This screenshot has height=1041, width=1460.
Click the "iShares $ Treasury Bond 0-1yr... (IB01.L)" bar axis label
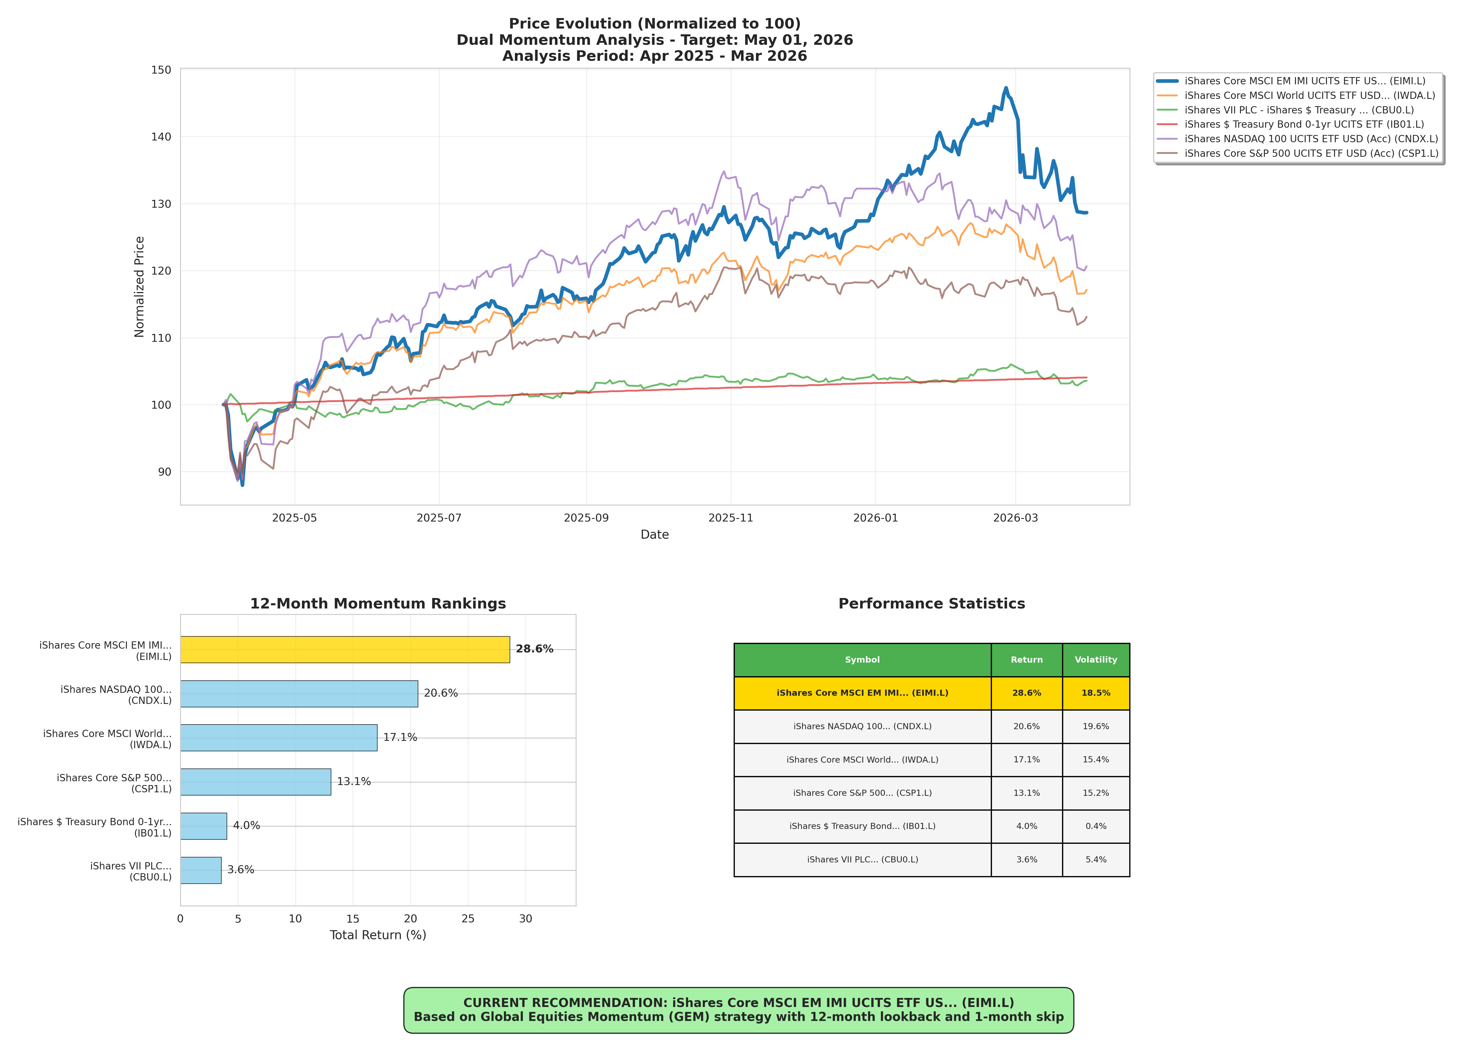pos(95,828)
